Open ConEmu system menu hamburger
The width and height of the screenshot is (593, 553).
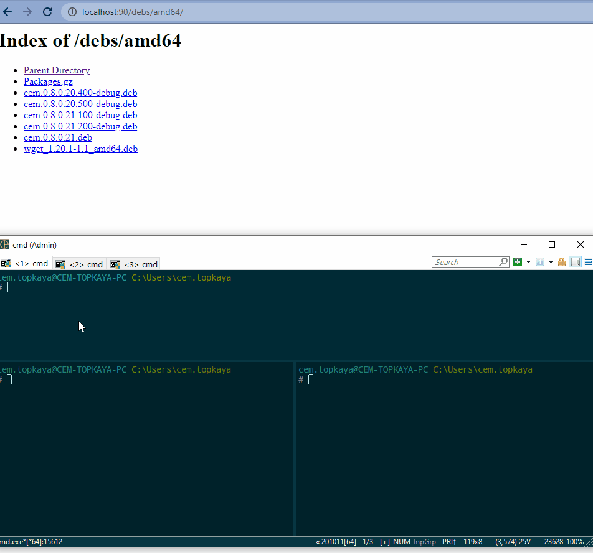click(x=589, y=262)
